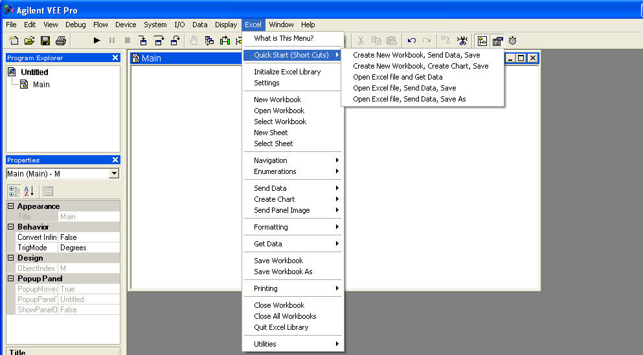Image resolution: width=643 pixels, height=355 pixels.
Task: Select Main in the Program Explorer tree
Action: pyautogui.click(x=41, y=85)
